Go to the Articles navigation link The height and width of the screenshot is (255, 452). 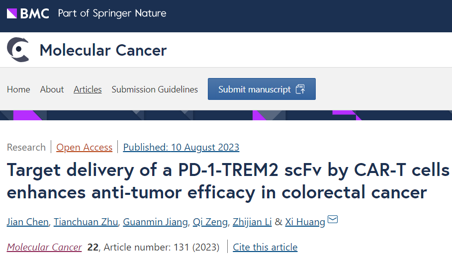(88, 89)
